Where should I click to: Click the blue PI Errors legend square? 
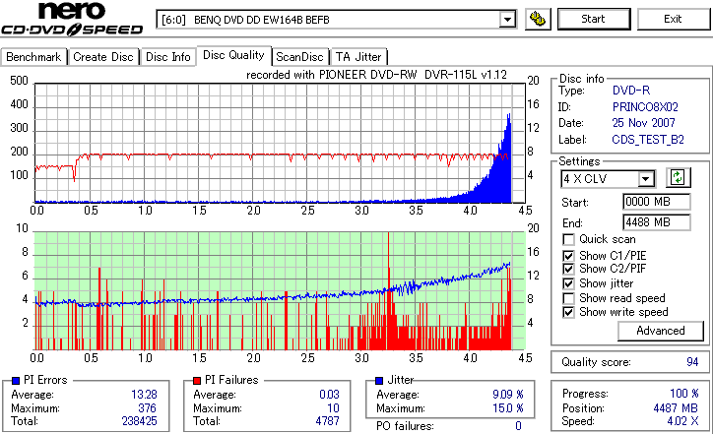16,381
